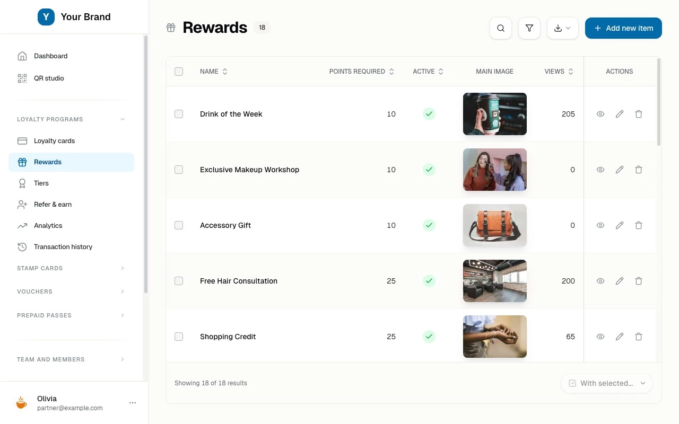679x424 pixels.
Task: Click the Add new item button
Action: 623,28
